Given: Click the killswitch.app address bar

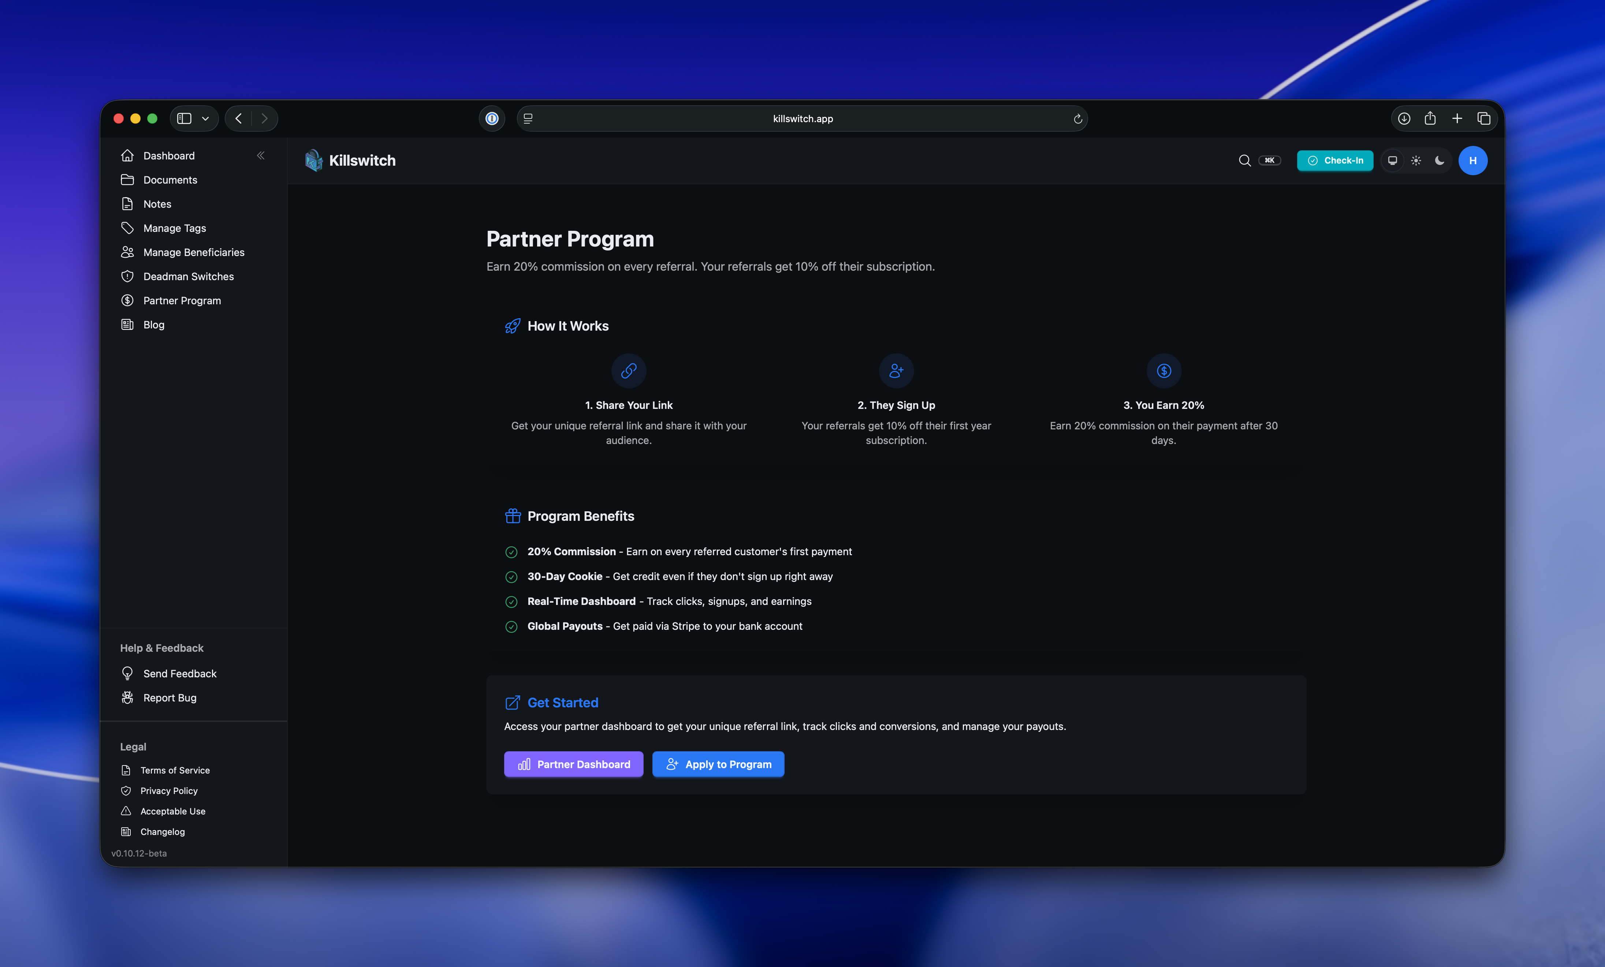Looking at the screenshot, I should (802, 118).
